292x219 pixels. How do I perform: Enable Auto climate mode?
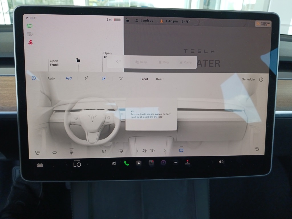click(51, 78)
